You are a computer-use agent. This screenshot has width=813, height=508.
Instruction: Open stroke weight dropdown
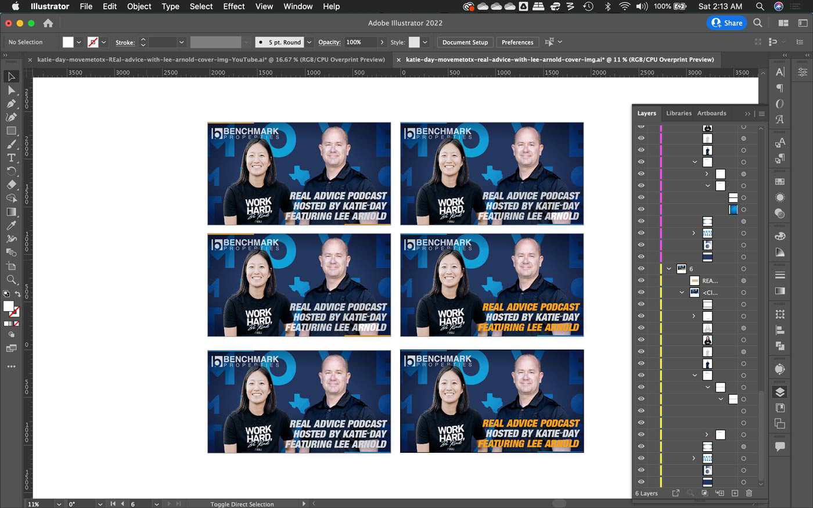click(x=182, y=42)
